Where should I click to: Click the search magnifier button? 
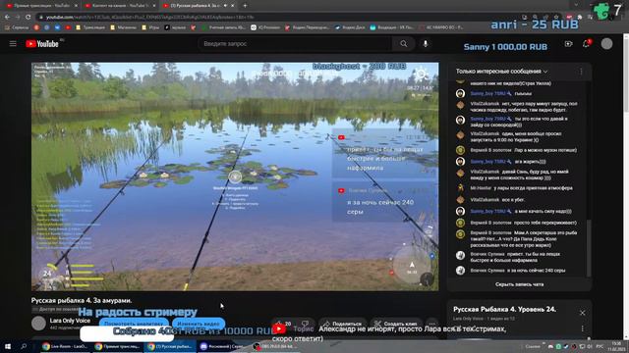404,43
